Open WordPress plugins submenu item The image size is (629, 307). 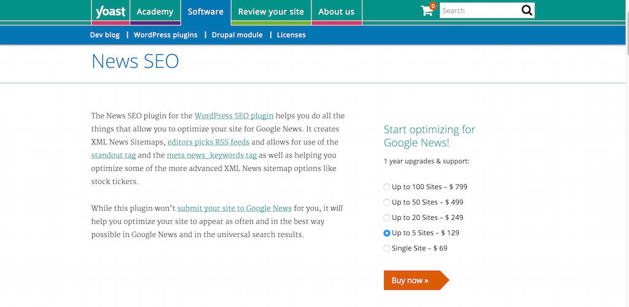[165, 35]
